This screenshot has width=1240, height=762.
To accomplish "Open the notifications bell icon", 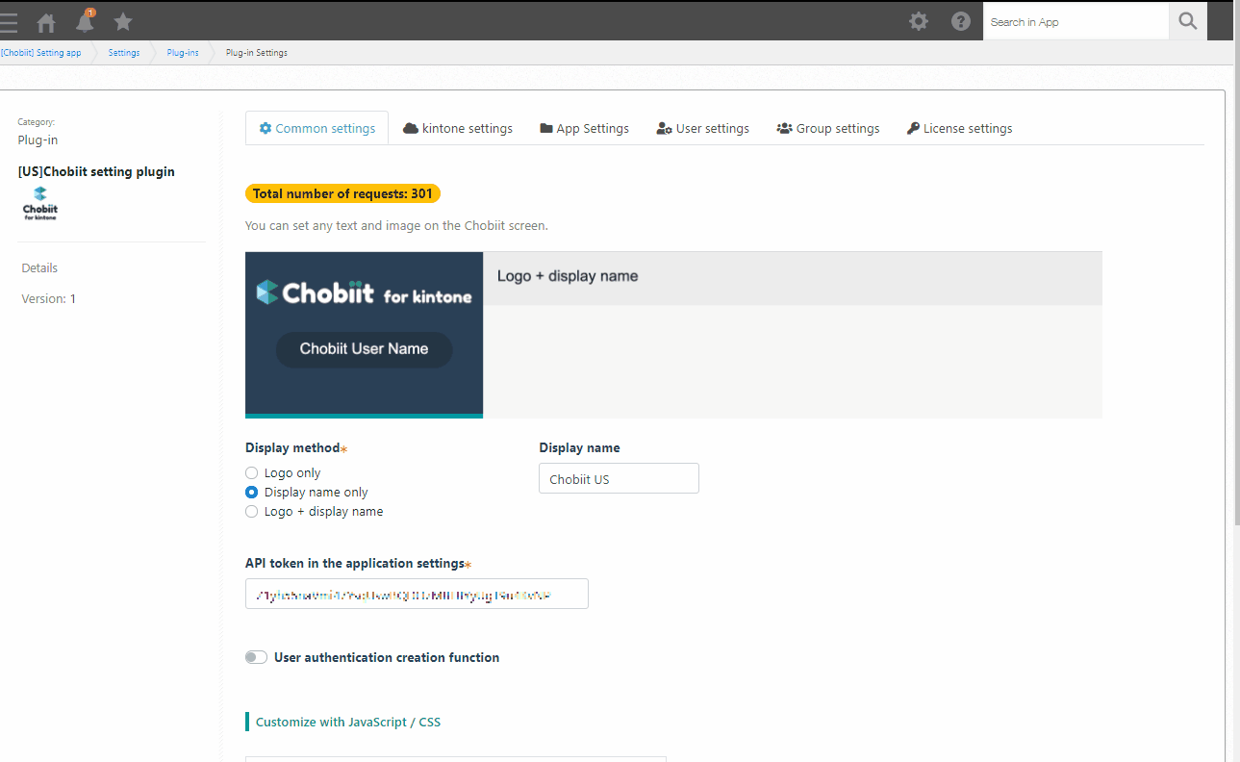I will pyautogui.click(x=86, y=21).
